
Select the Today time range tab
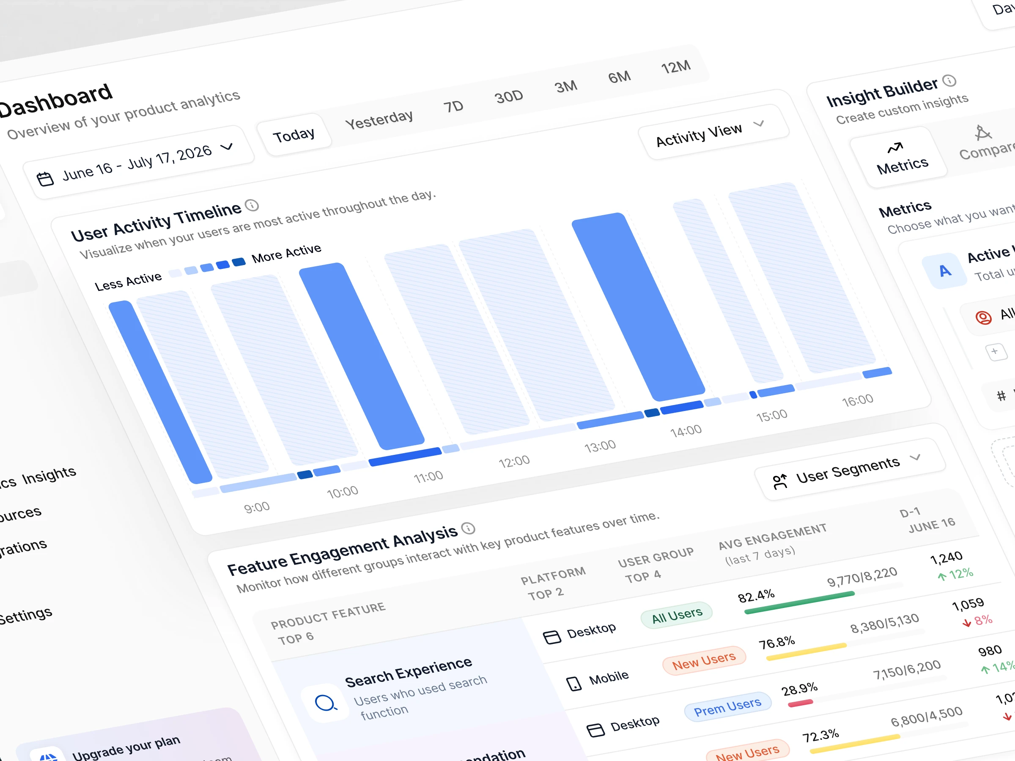point(294,135)
